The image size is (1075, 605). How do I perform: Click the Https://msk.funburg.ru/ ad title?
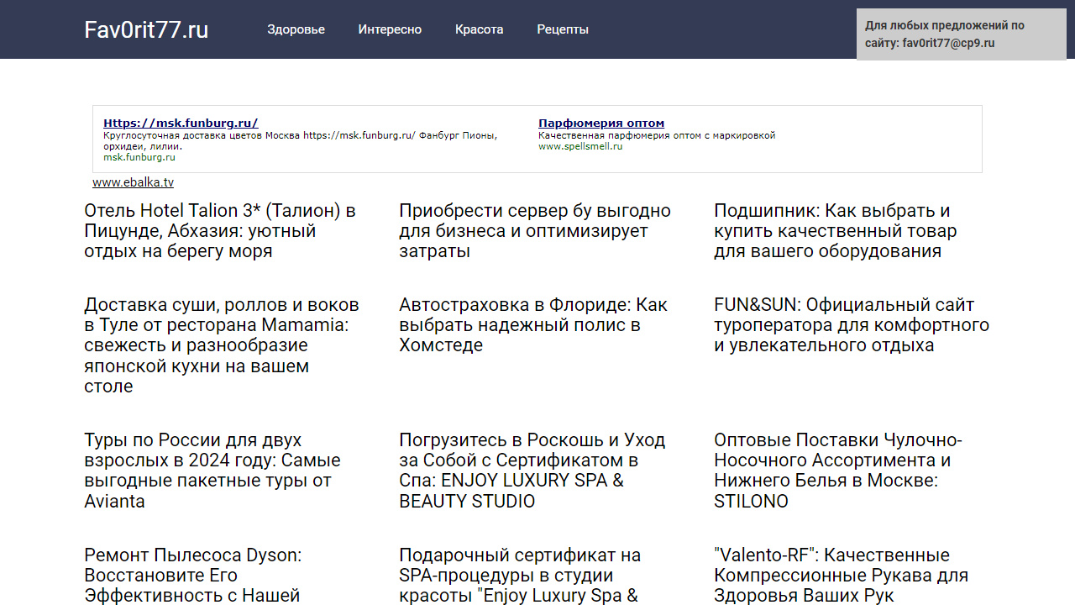(181, 123)
